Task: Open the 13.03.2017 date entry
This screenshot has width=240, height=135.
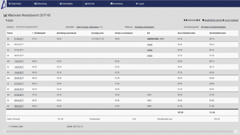Action: (x=19, y=61)
